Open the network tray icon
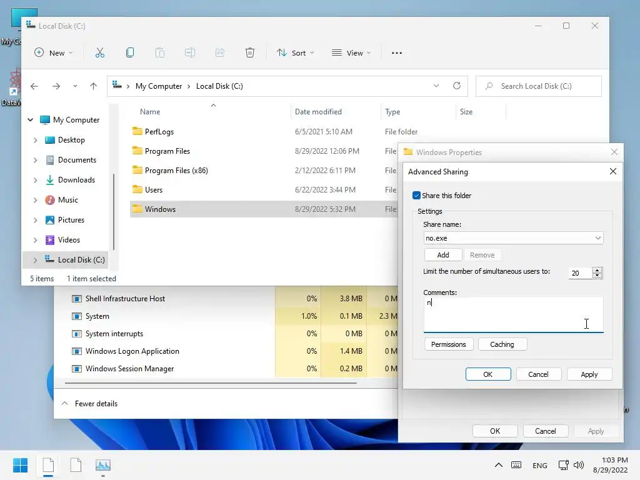The width and height of the screenshot is (640, 480). coord(564,465)
